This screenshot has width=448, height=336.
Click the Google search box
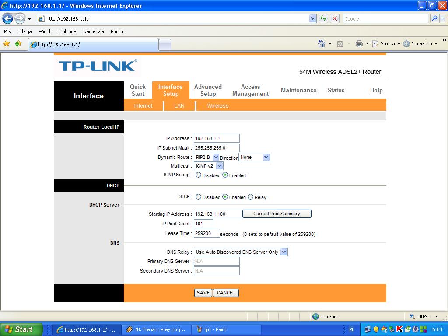[385, 18]
